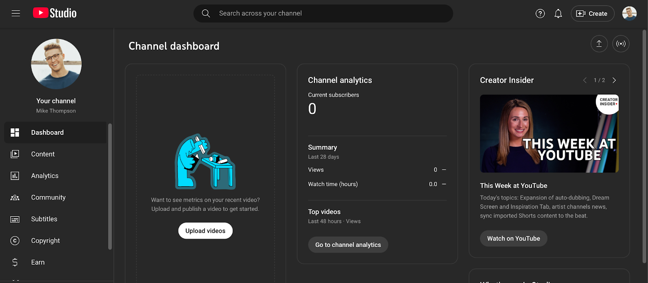Go to previous Creator Insider item
This screenshot has height=283, width=648.
[x=585, y=80]
